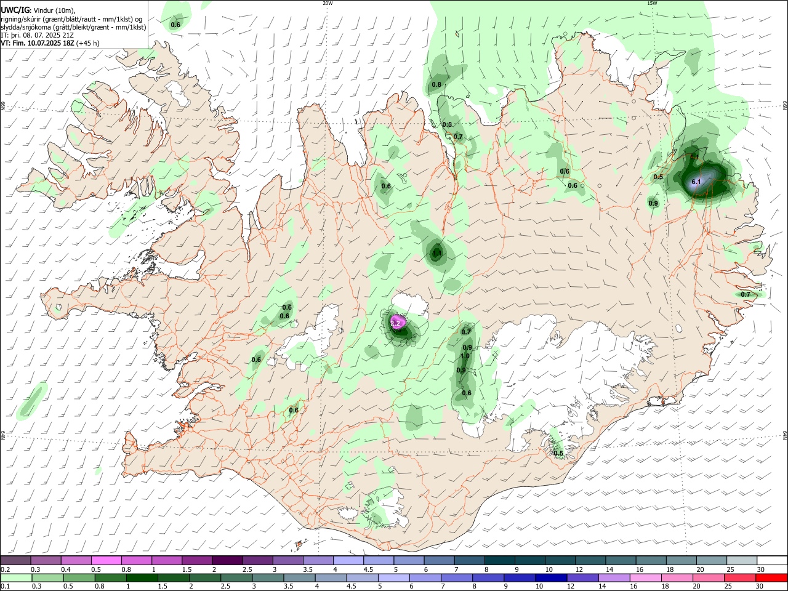
Task: Click the bright red rain swatch above 30
Action: click(771, 578)
